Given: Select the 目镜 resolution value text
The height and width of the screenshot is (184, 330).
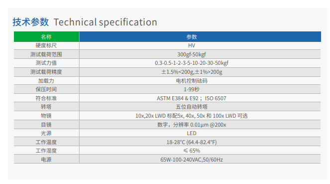Looking at the screenshot, I should tap(192, 125).
